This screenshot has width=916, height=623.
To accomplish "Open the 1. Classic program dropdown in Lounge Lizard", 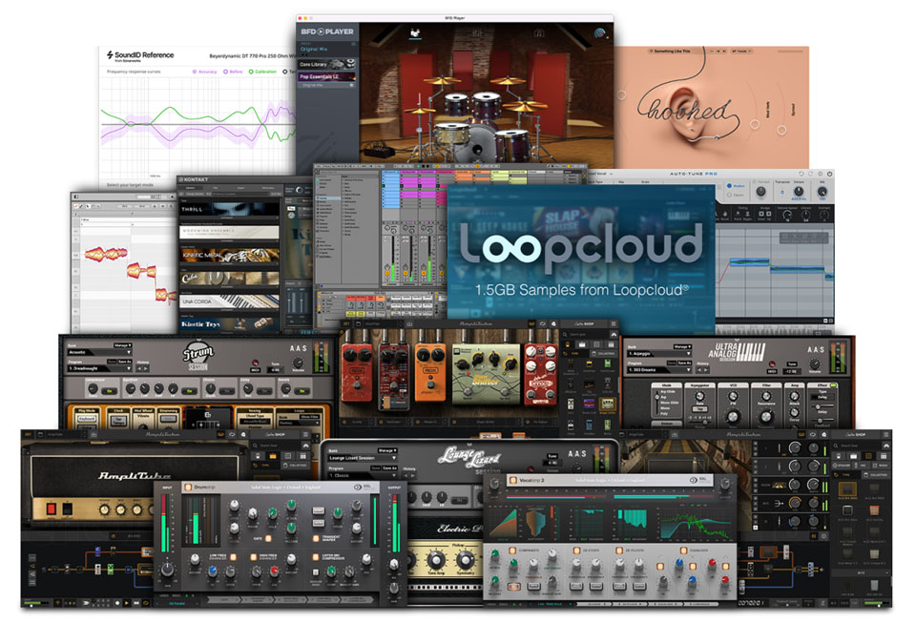I will click(x=361, y=475).
